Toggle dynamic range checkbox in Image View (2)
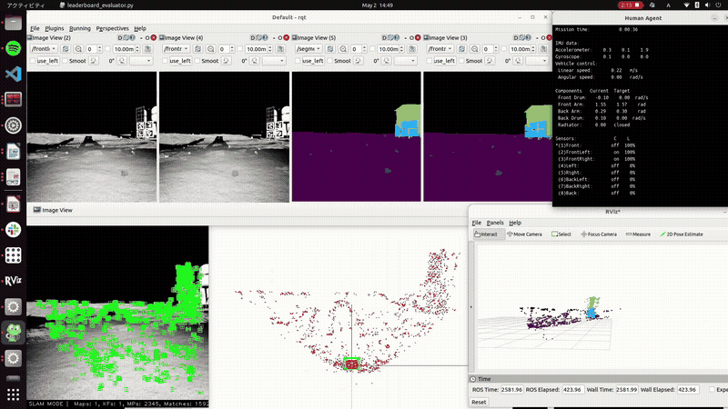Viewport: 728px width, 409px height. pos(107,49)
